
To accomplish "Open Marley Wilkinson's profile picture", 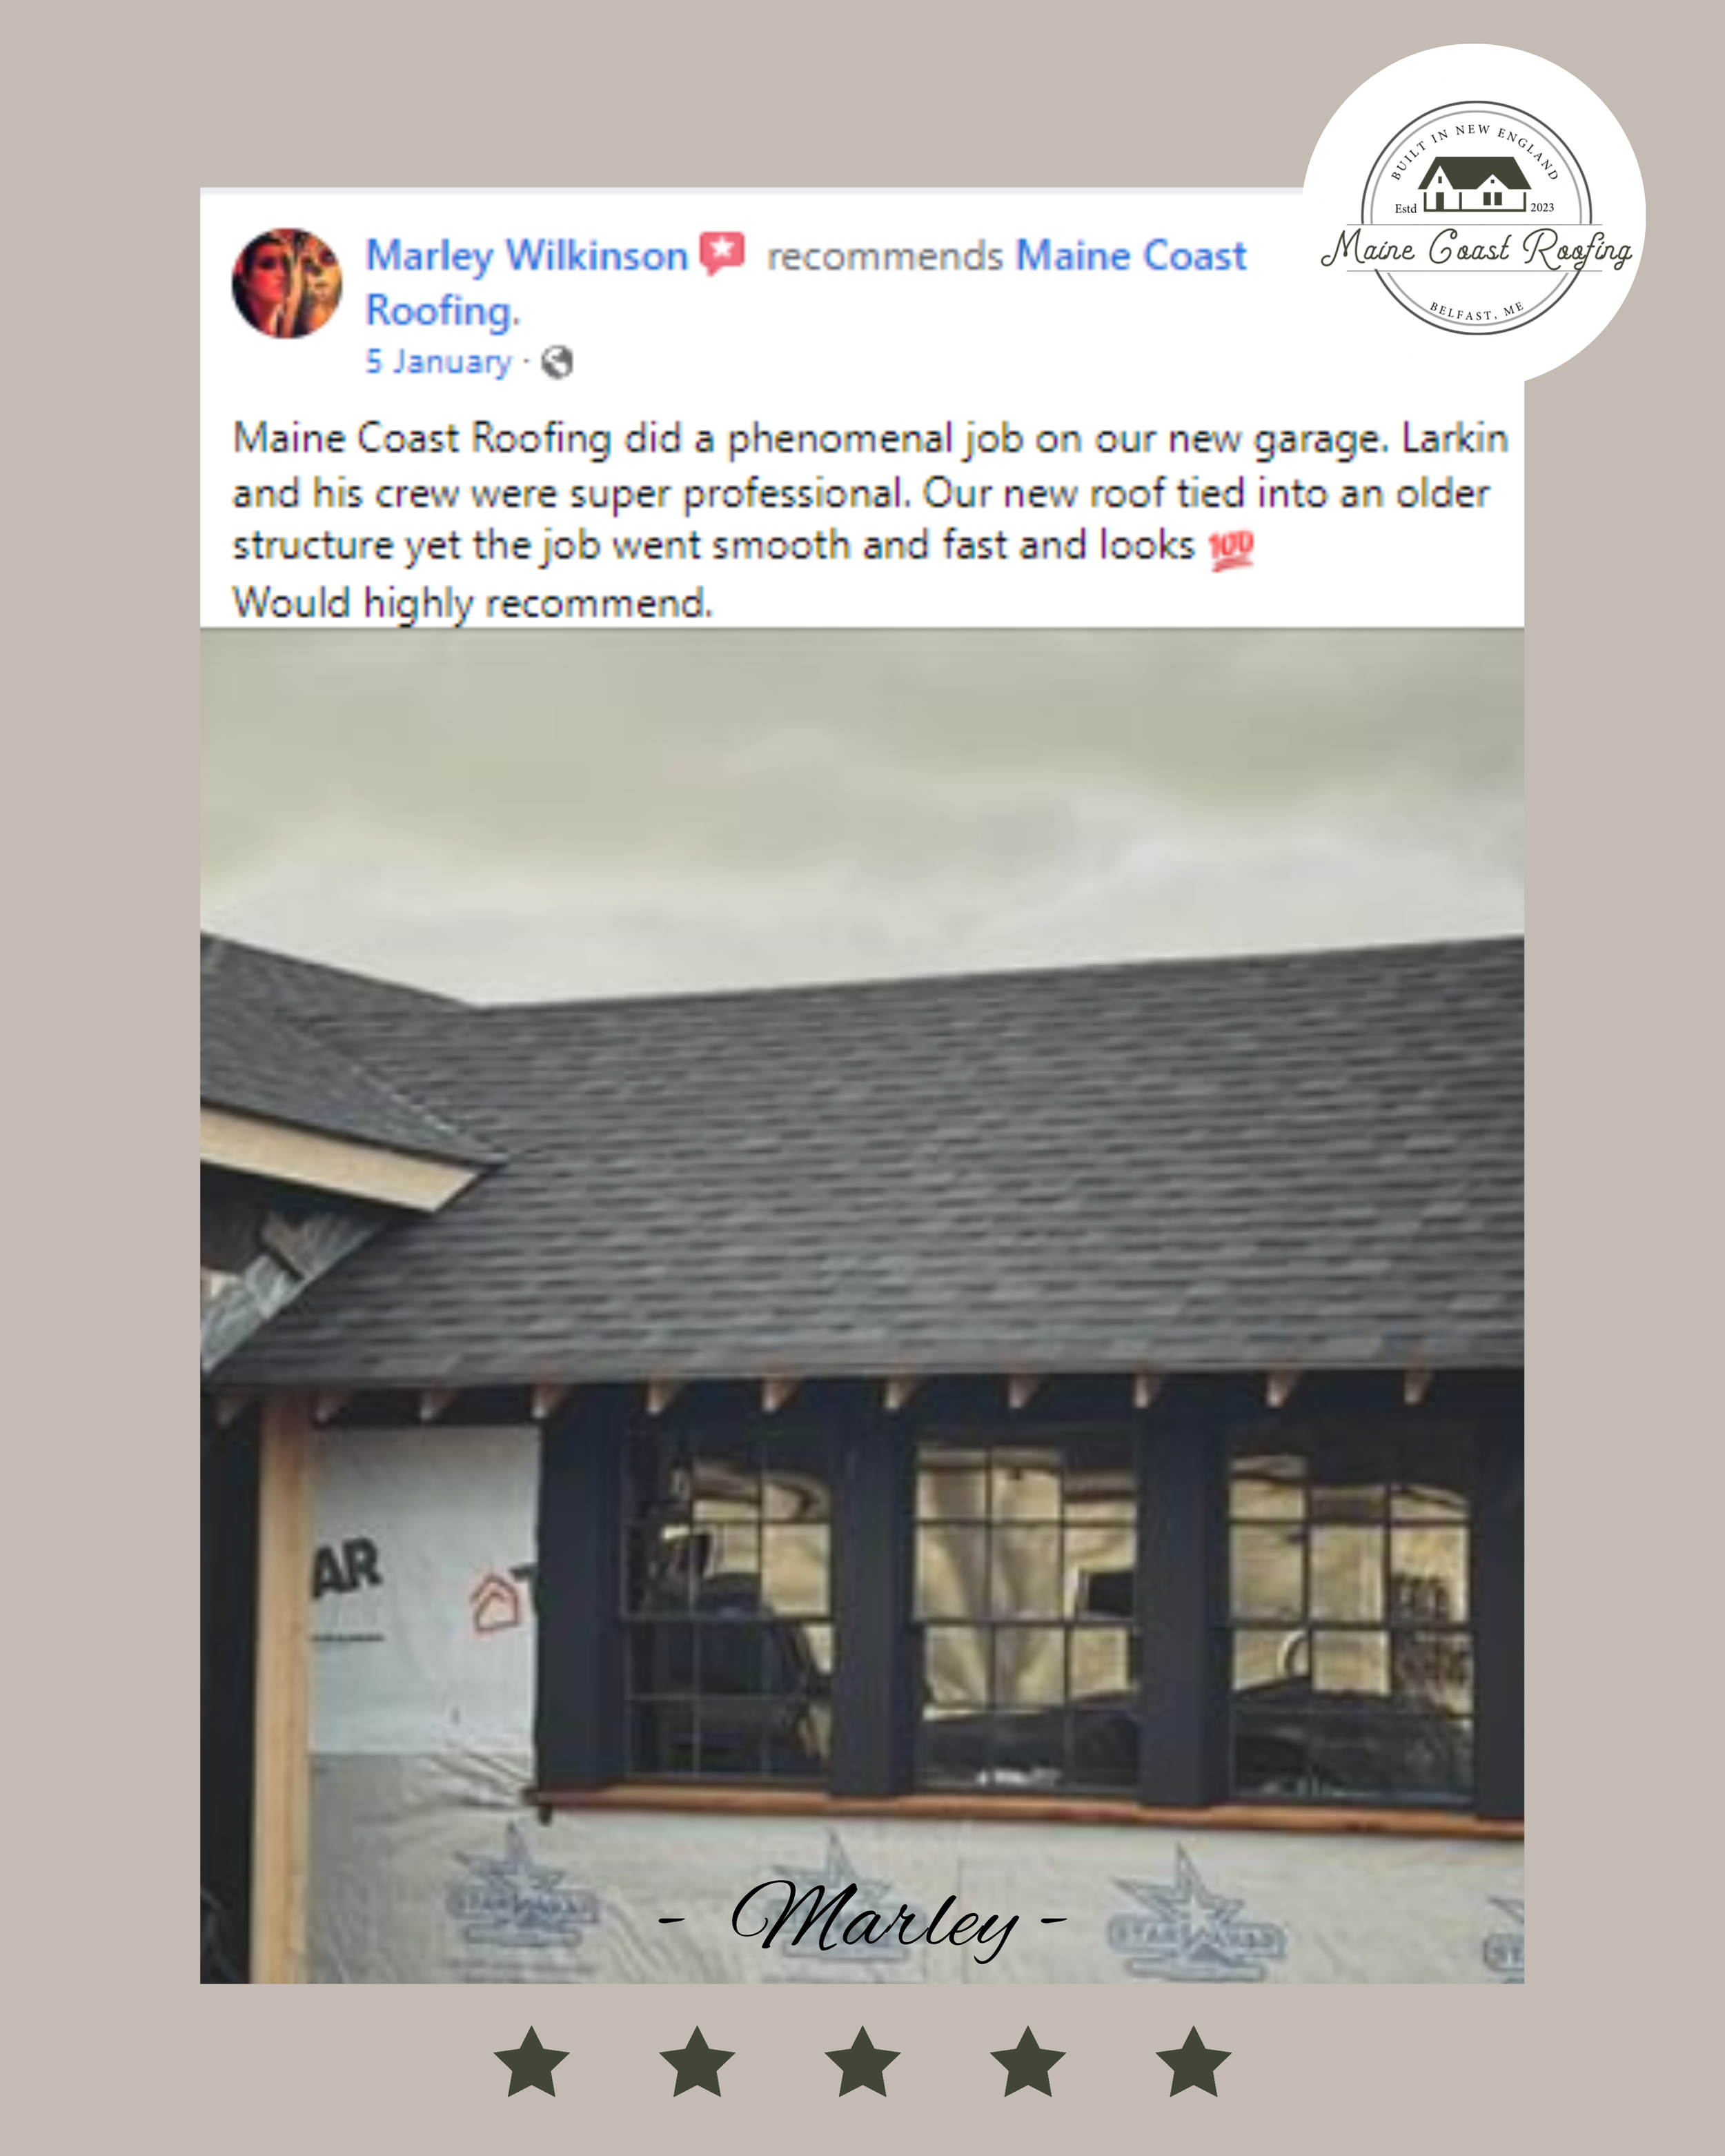I will [287, 283].
